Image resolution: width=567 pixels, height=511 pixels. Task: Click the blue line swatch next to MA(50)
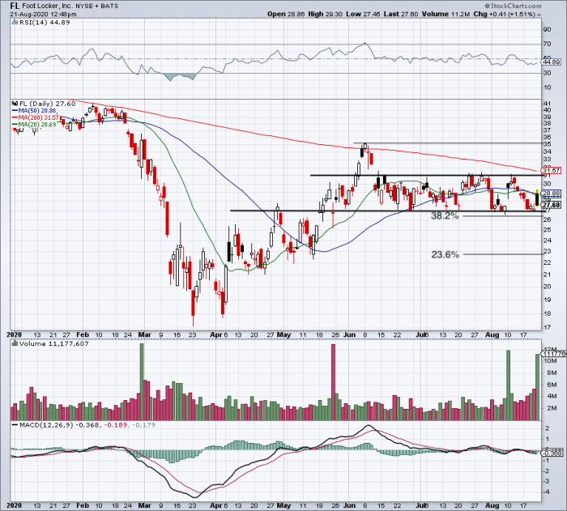coord(15,111)
